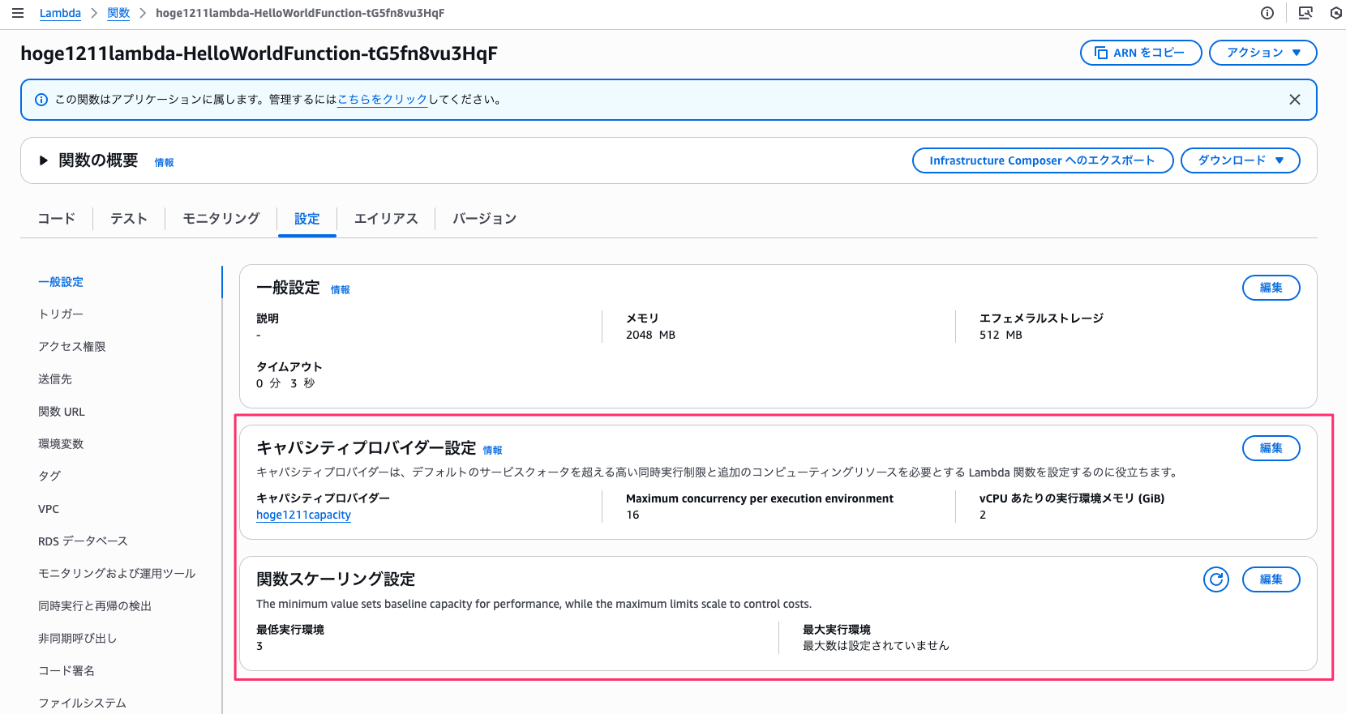Click the info circle icon in top bar

tap(1267, 13)
